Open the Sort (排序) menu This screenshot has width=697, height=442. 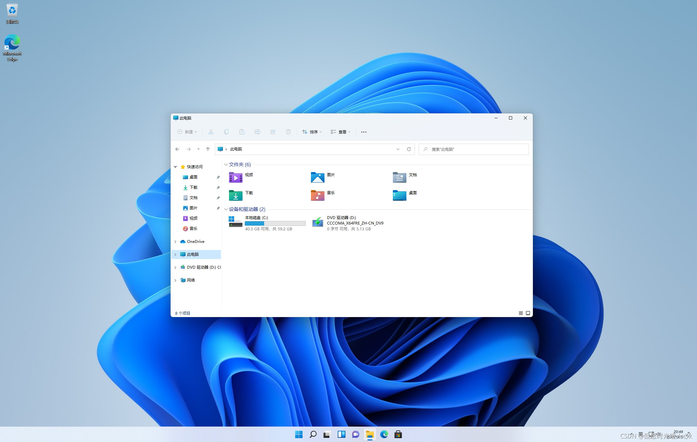point(312,132)
